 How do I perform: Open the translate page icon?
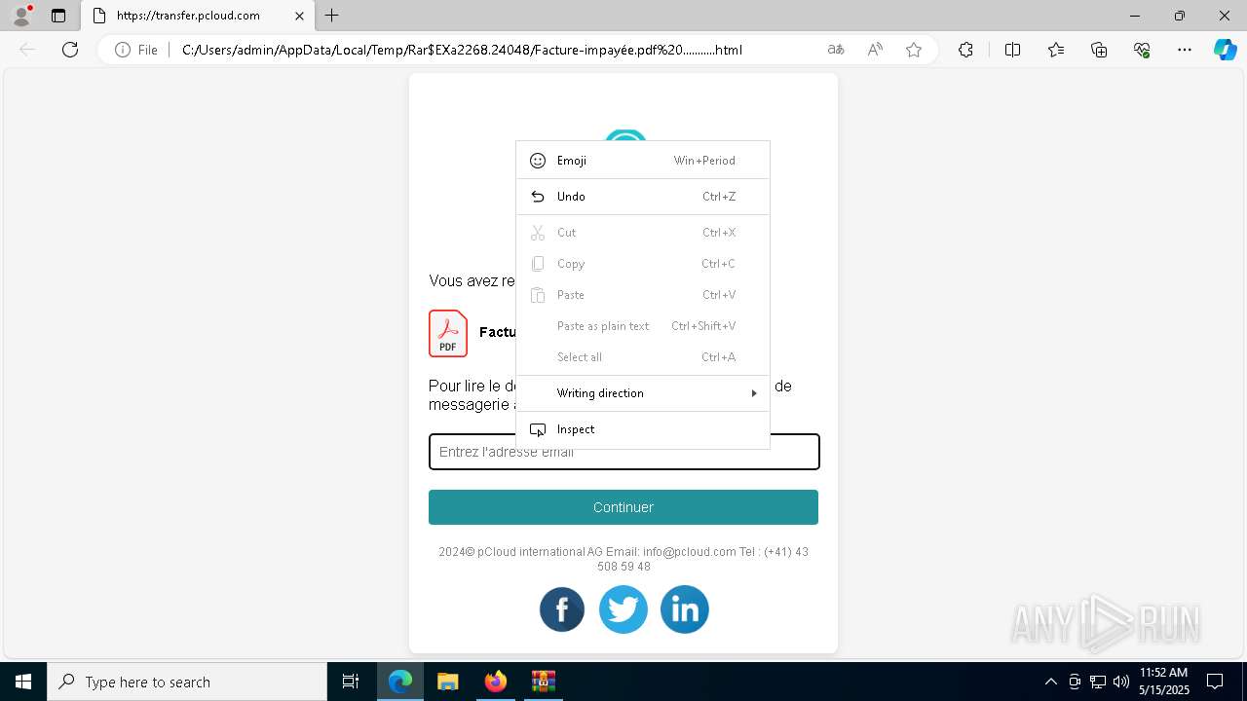point(836,50)
